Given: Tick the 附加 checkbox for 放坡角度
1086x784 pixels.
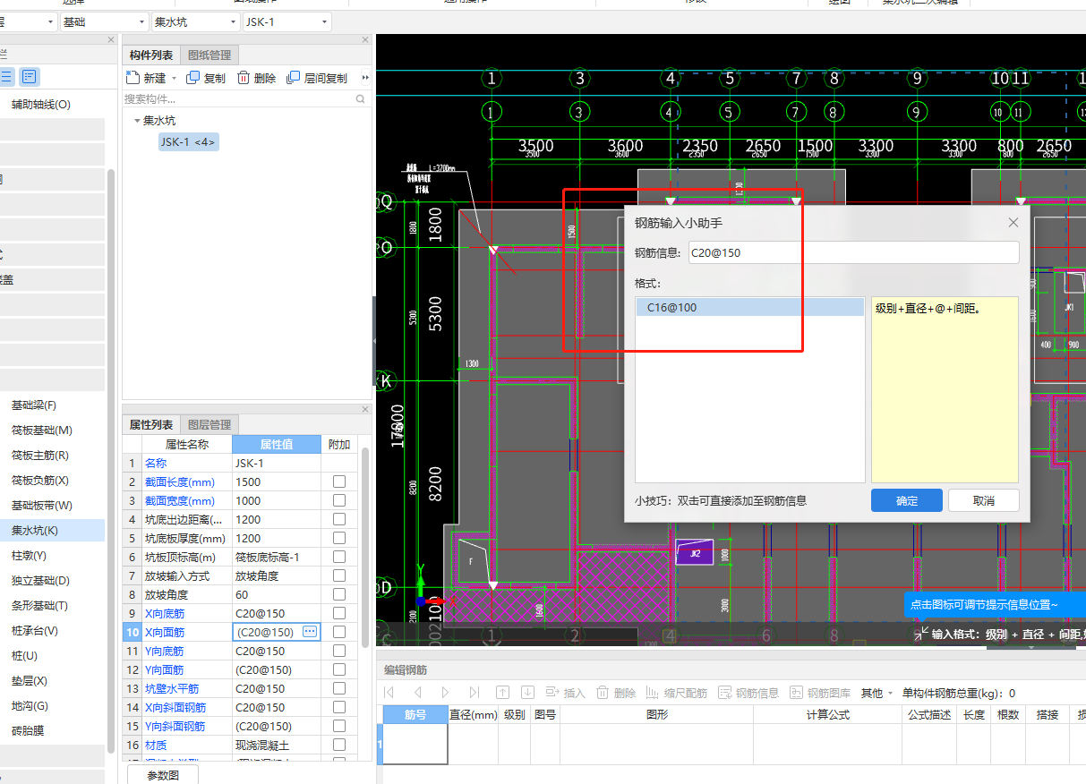Looking at the screenshot, I should coord(339,594).
